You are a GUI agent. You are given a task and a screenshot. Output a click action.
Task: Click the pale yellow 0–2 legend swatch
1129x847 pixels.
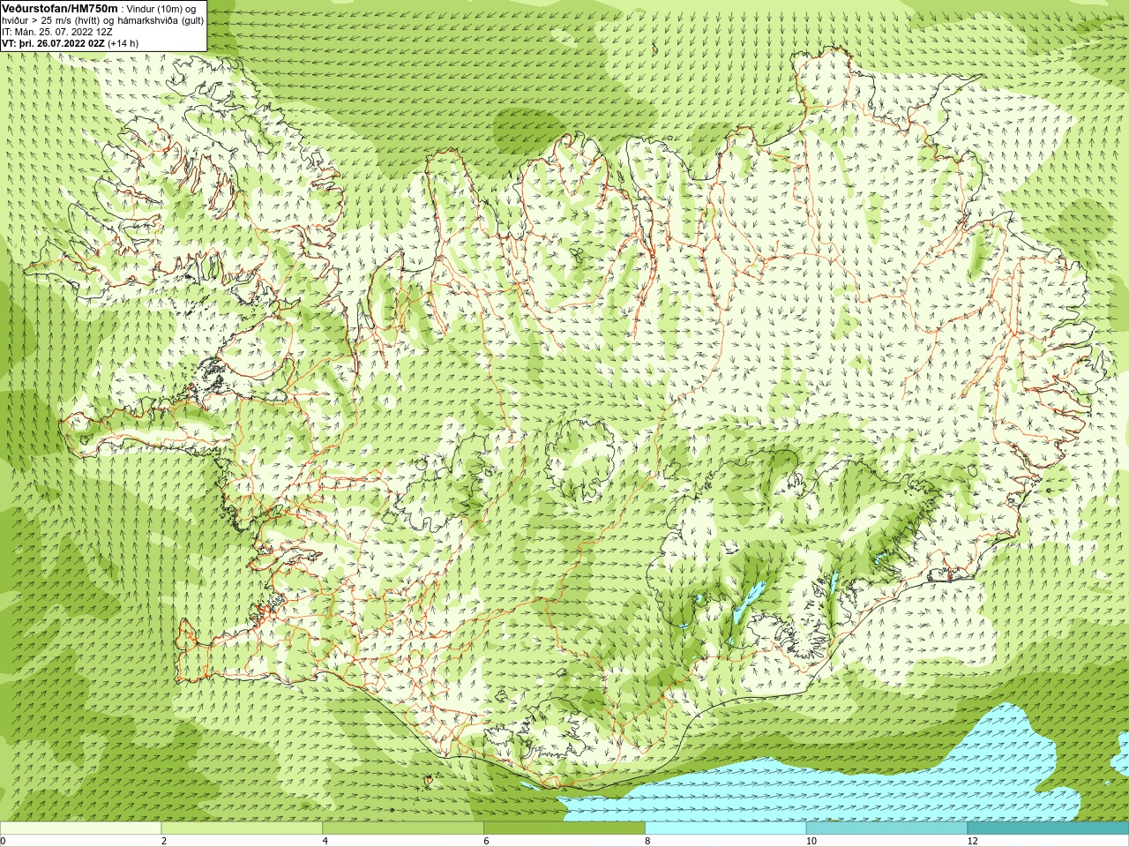(x=81, y=828)
